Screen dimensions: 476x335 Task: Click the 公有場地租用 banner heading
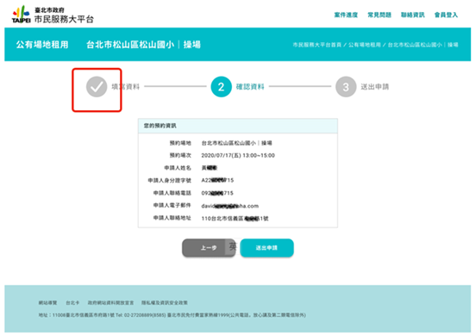pyautogui.click(x=42, y=45)
